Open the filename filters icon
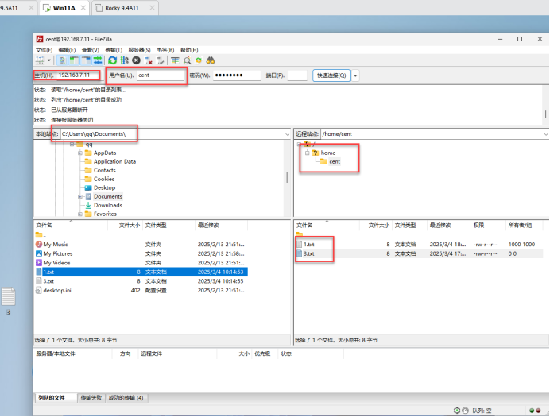This screenshot has height=417, width=550. tap(174, 60)
